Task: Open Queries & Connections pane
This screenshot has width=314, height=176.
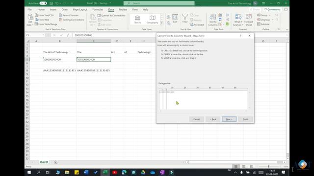Action: (x=111, y=15)
